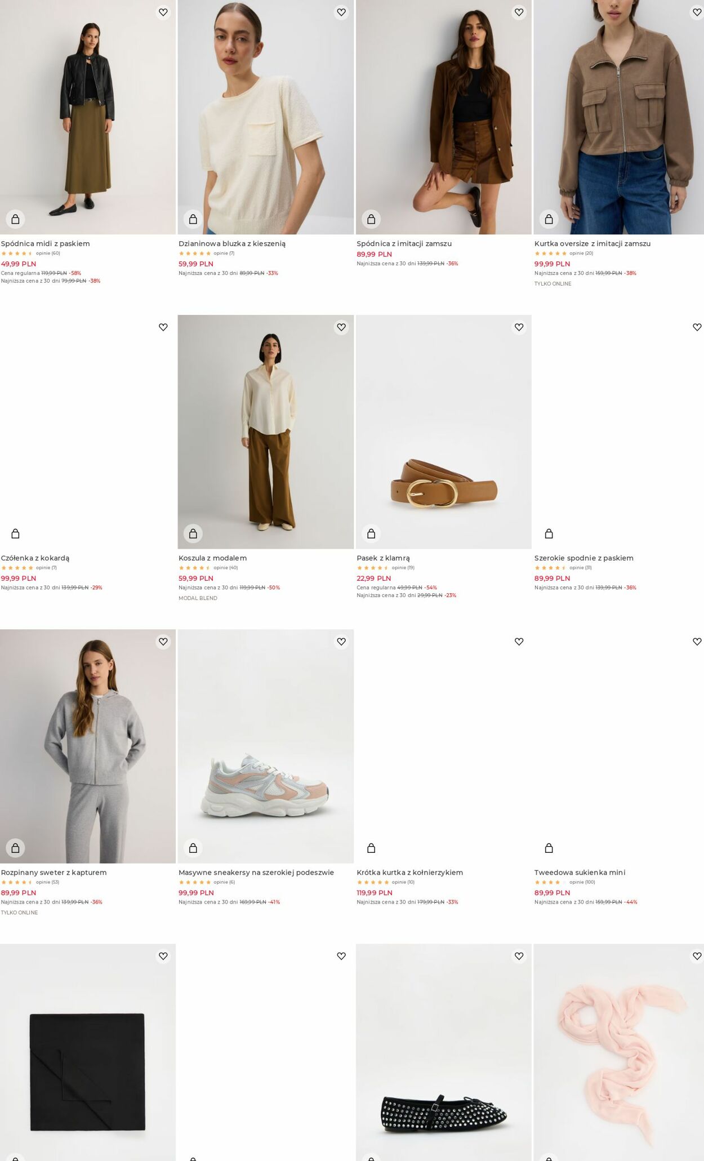Screen dimensions: 704x1161
Task: Favorite the Dzianinowa bluzka z kieszenią heart
Action: (x=341, y=12)
